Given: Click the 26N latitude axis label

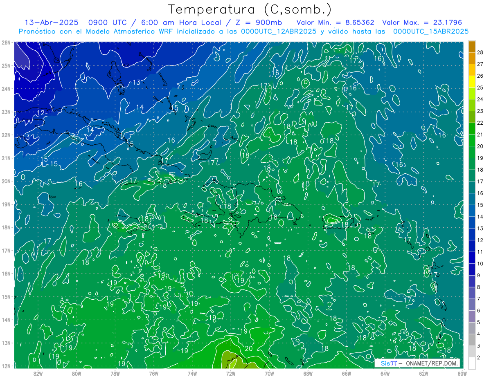Looking at the screenshot, I should tap(6, 43).
